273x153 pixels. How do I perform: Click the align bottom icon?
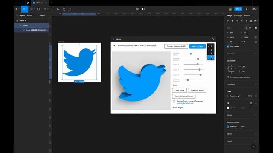coord(251,21)
